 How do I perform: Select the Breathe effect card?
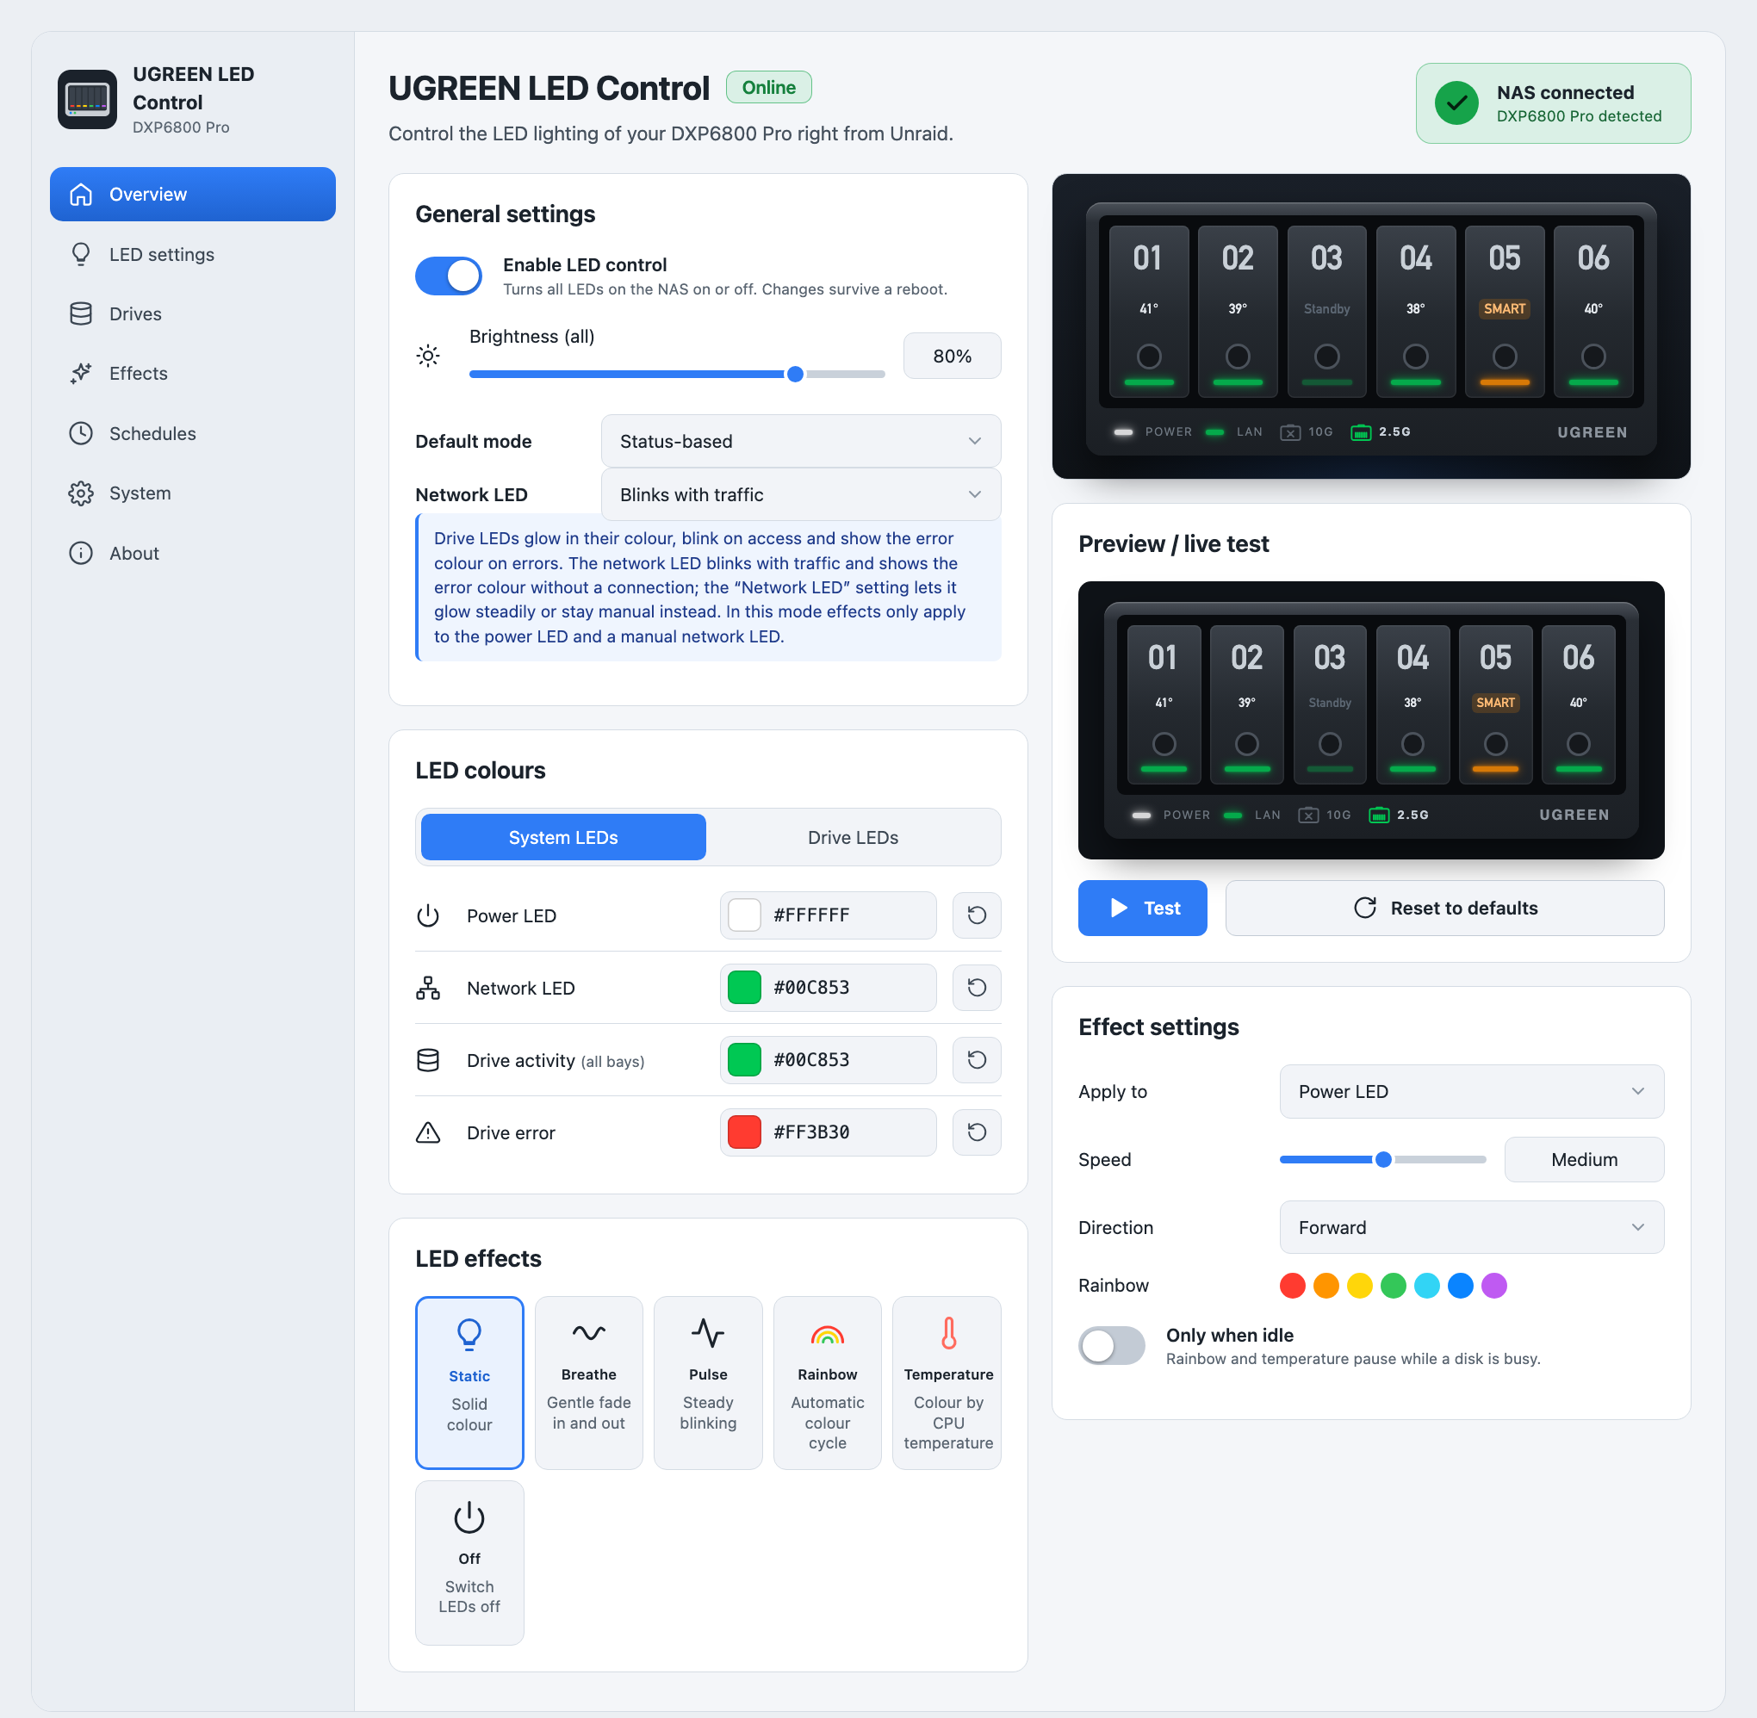click(x=588, y=1382)
